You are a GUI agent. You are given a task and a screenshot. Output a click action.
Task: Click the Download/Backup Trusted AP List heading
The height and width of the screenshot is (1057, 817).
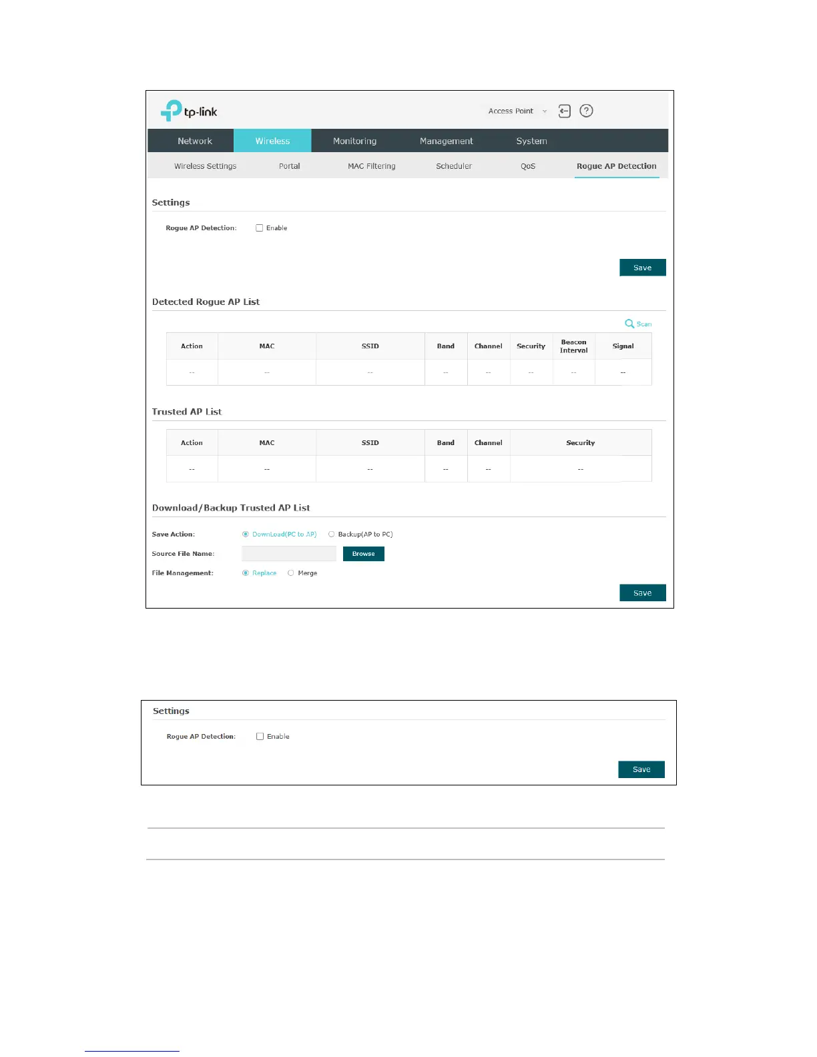coord(231,508)
